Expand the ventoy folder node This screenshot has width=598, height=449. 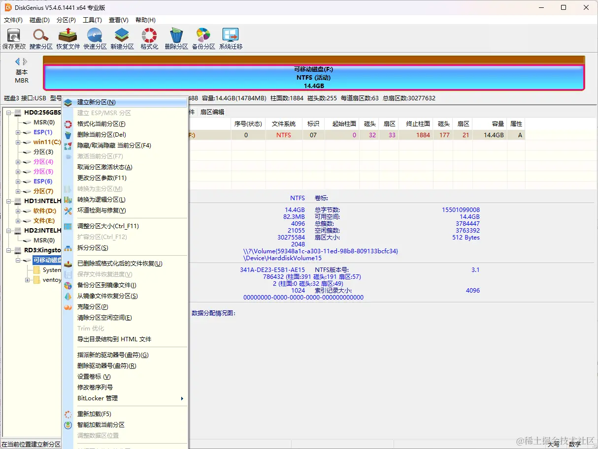(x=28, y=280)
